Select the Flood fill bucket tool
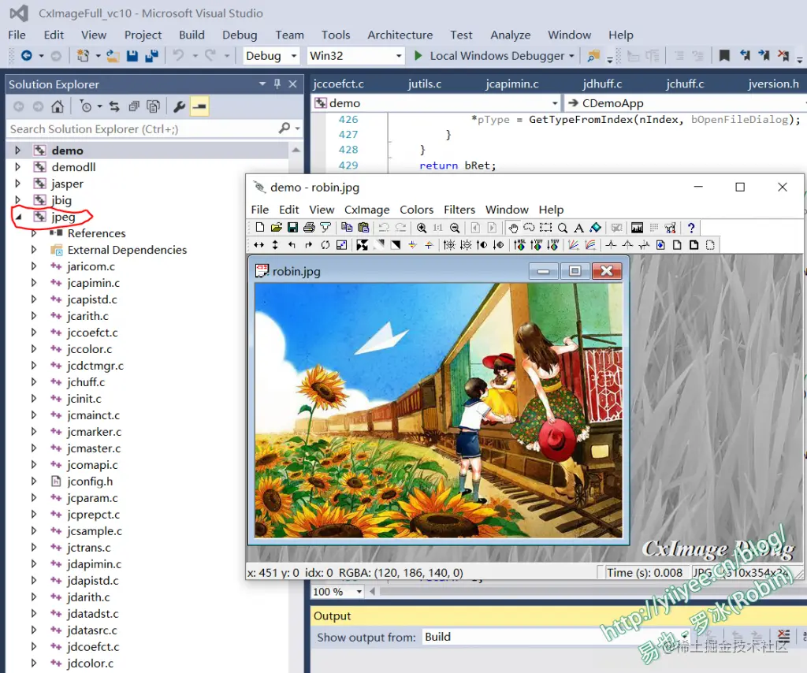Screen dimensions: 807x673 point(596,228)
